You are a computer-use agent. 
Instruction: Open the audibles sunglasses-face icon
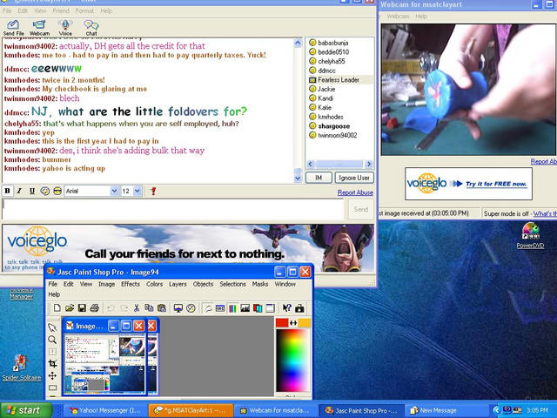[57, 191]
